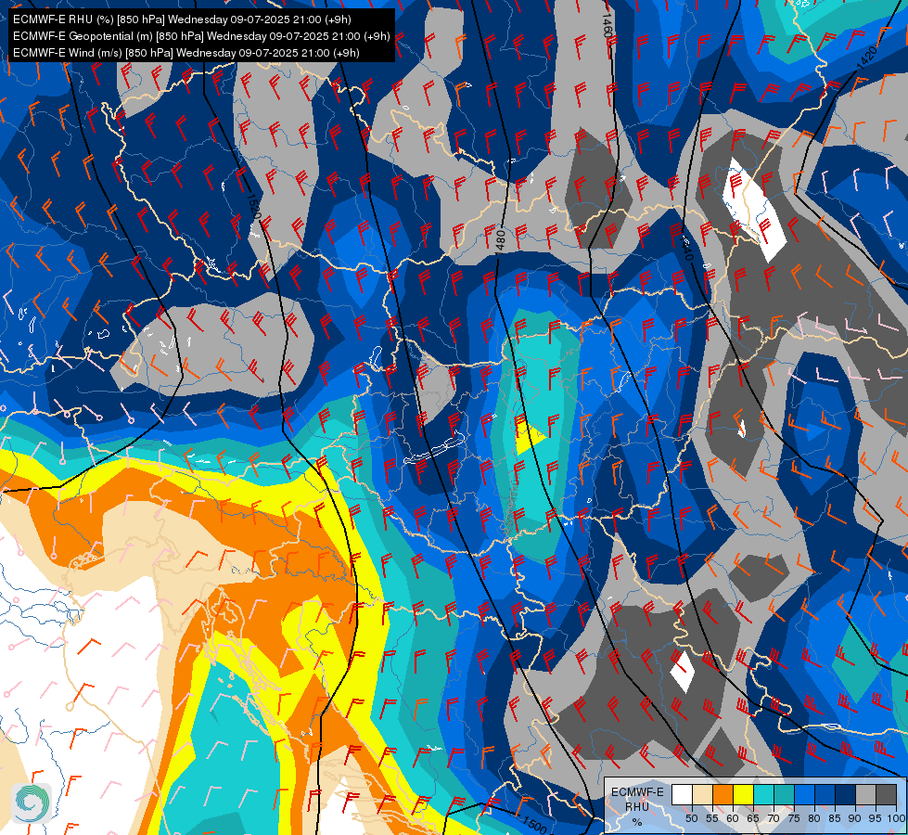Select the orange 55-60 legend swatch
This screenshot has height=835, width=908.
(x=723, y=794)
